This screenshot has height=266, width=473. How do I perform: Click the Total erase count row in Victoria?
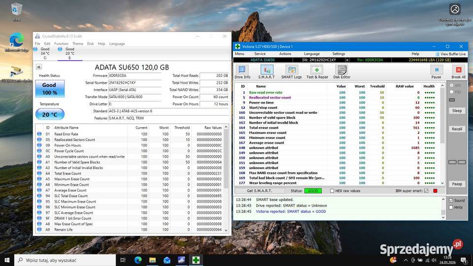[337, 128]
